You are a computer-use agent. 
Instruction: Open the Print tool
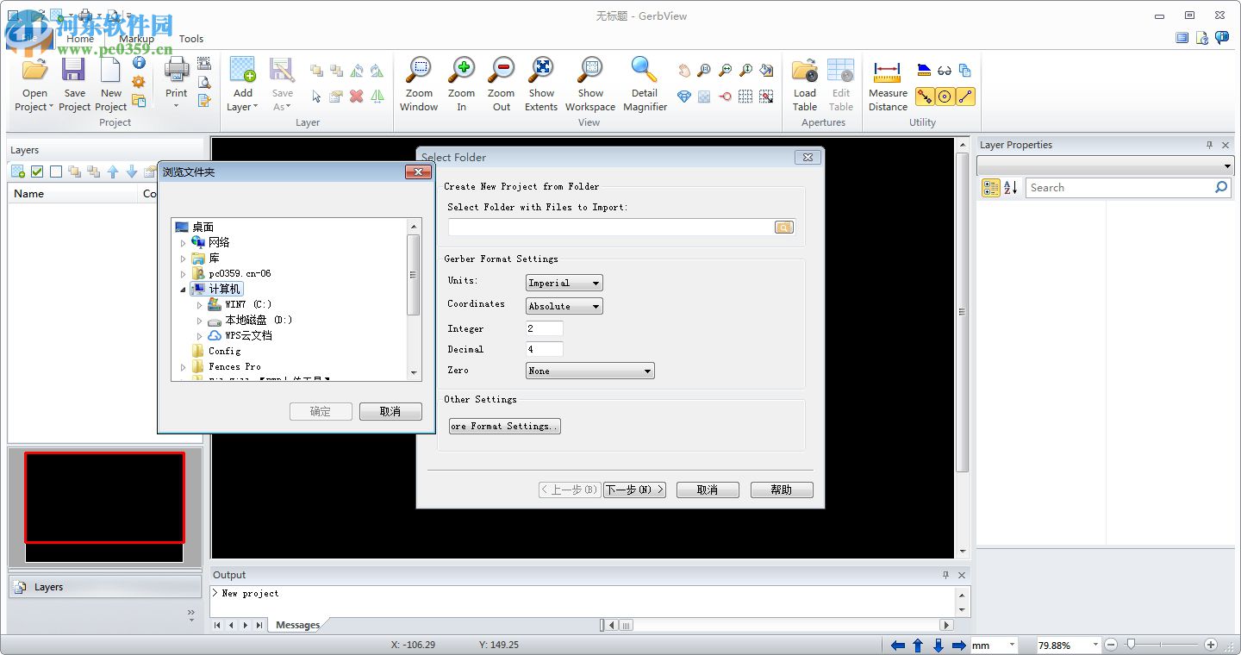(x=177, y=83)
